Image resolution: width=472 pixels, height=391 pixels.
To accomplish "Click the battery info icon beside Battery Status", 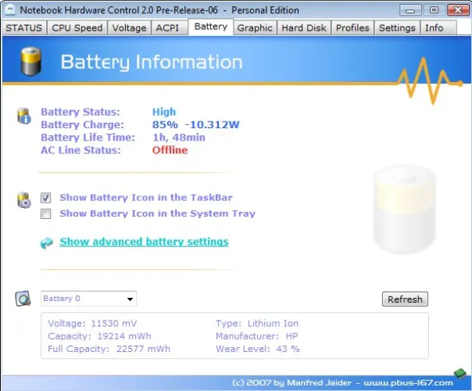I will [x=23, y=117].
